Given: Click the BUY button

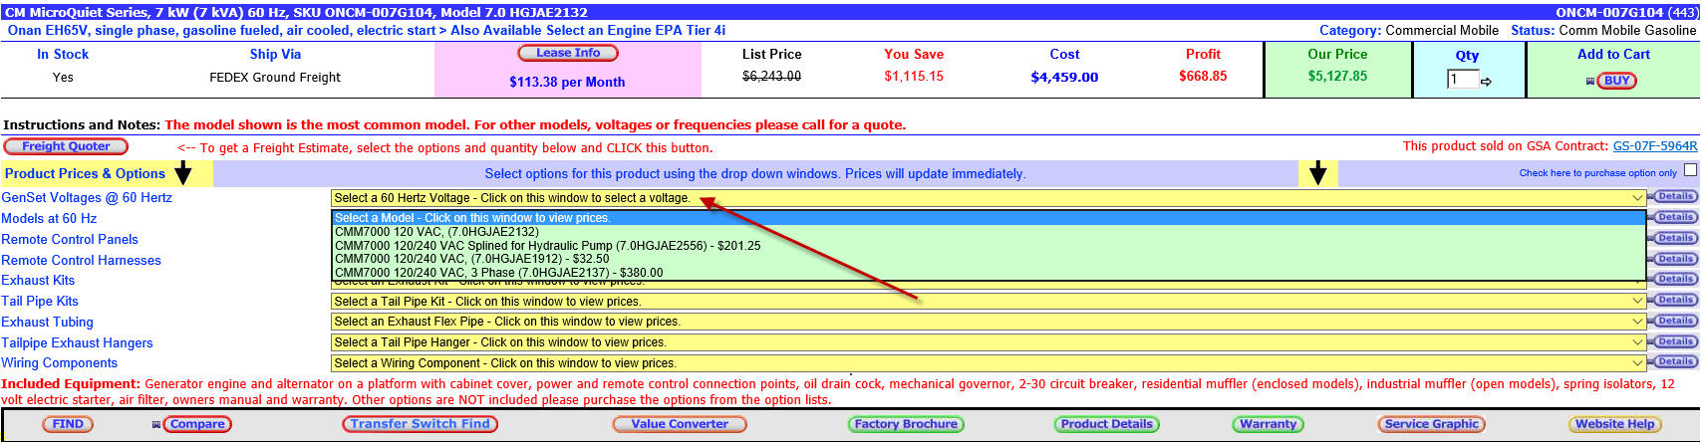Looking at the screenshot, I should 1616,81.
